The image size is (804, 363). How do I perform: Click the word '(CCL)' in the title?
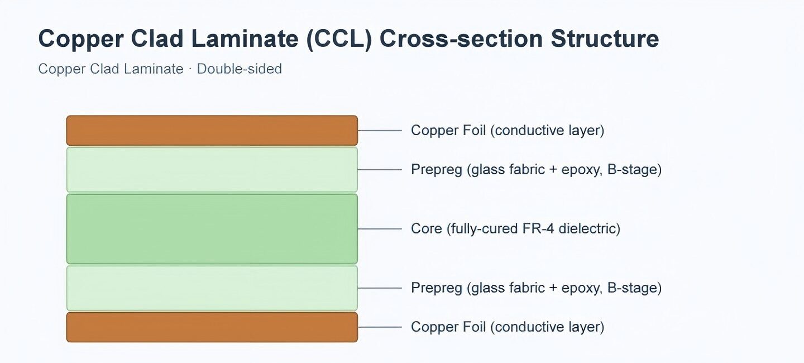tap(339, 40)
